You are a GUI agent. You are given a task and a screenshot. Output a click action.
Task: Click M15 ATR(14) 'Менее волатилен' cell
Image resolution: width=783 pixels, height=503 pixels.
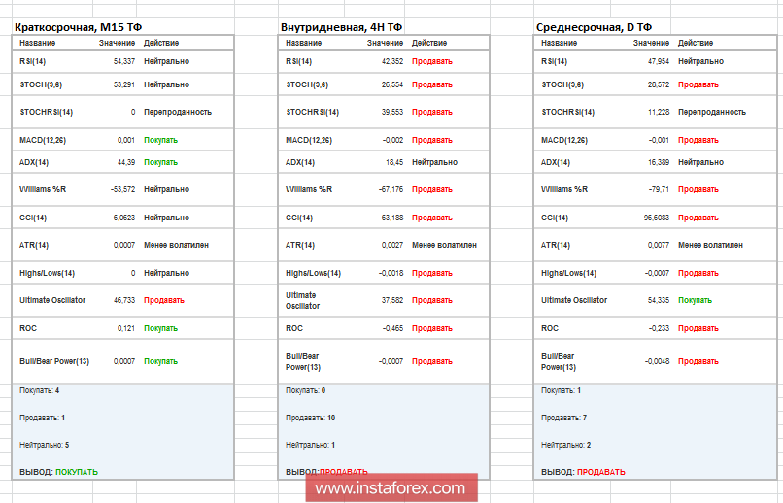point(176,245)
